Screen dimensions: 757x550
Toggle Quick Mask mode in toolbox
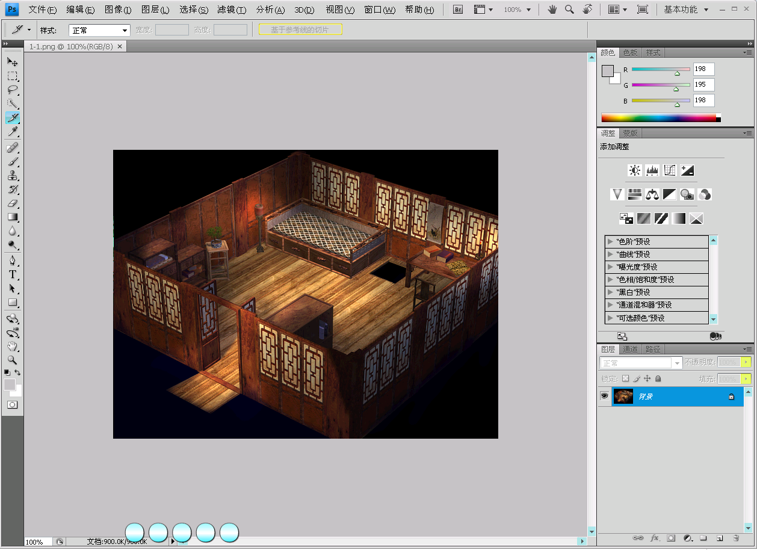[12, 405]
